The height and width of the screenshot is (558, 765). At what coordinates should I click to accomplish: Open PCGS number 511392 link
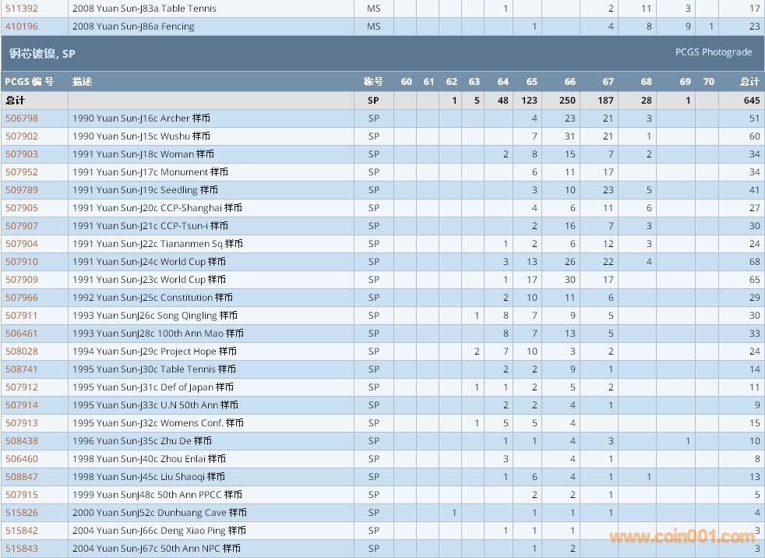21,9
